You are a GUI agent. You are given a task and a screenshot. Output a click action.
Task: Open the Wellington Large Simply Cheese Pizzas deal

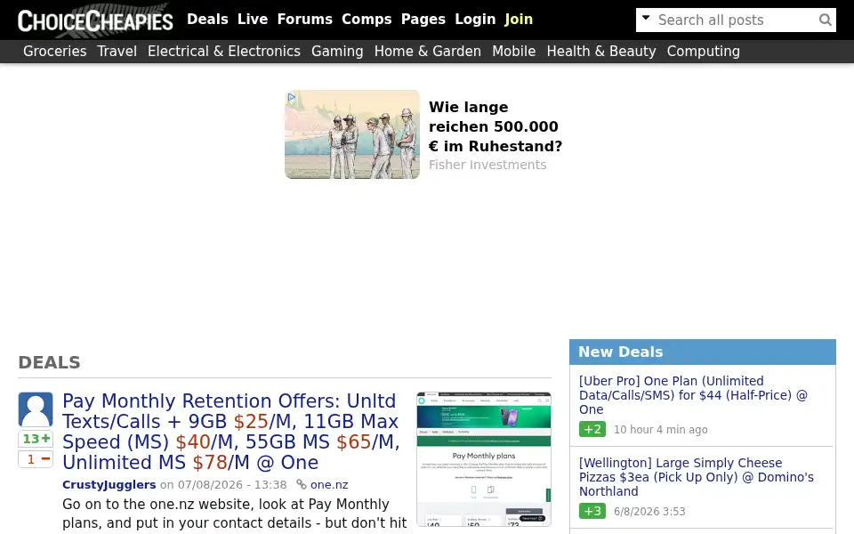[696, 477]
